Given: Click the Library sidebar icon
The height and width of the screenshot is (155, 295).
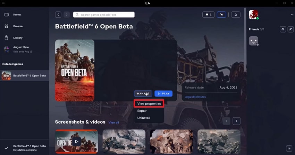Looking at the screenshot, I should point(6,38).
